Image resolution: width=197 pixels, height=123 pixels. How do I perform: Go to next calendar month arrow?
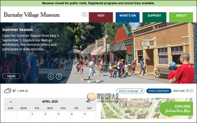(89, 102)
